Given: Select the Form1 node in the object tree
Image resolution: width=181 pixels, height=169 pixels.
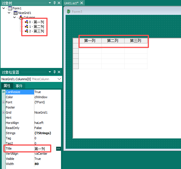Looking at the screenshot, I should 17,8.
